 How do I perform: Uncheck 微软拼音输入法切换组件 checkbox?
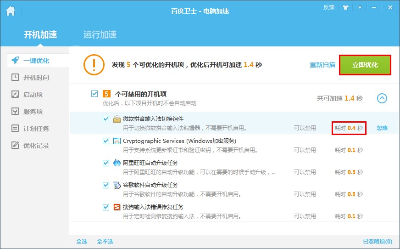point(106,119)
